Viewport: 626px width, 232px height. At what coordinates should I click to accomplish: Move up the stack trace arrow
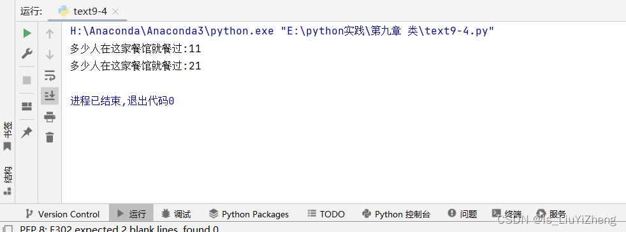(x=50, y=34)
